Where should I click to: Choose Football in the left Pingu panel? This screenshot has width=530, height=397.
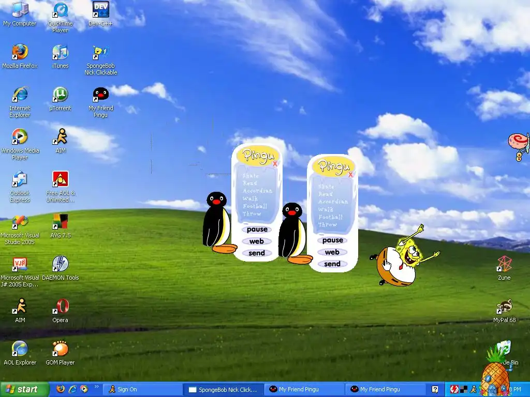pos(255,206)
